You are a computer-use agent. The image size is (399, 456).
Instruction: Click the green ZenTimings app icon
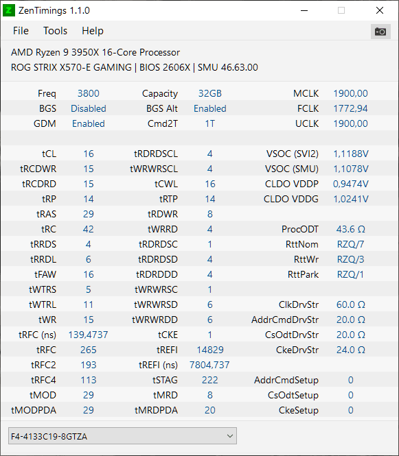click(9, 10)
